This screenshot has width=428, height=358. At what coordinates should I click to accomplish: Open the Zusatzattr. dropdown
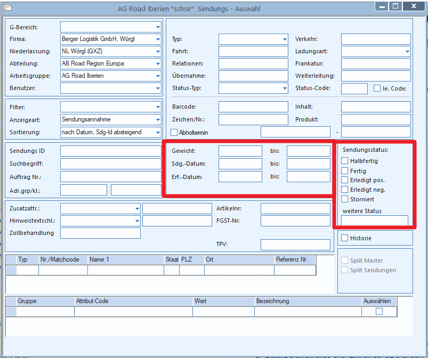coord(137,208)
